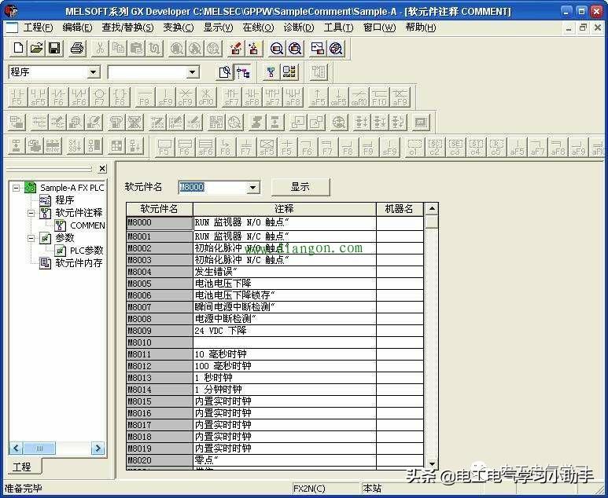Screen dimensions: 608x498
Task: Click the 注释 column header
Action: tap(285, 209)
